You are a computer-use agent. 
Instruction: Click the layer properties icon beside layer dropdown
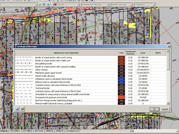click(40, 5)
